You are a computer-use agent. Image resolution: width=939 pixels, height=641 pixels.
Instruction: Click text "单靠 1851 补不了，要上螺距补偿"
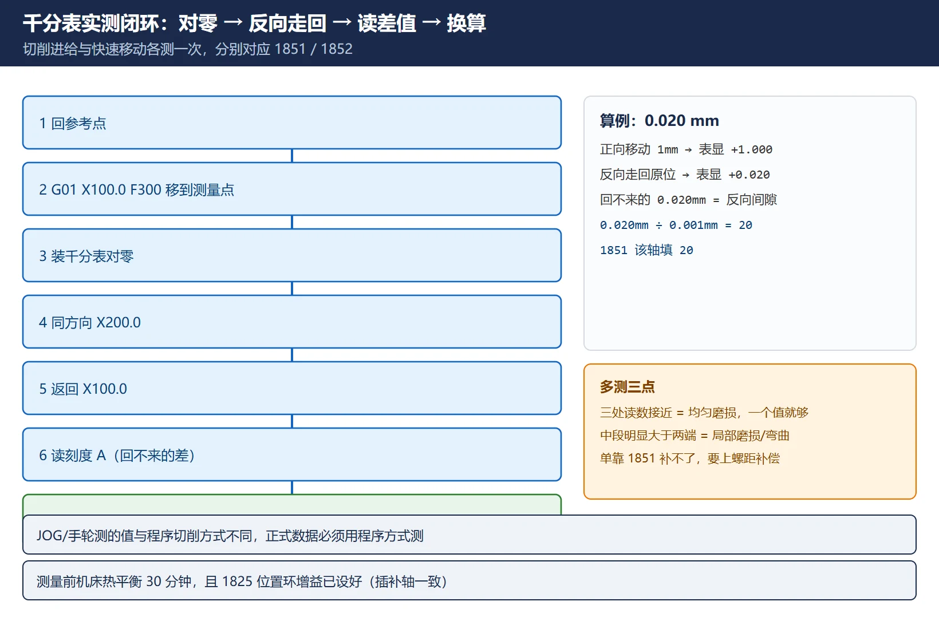690,458
